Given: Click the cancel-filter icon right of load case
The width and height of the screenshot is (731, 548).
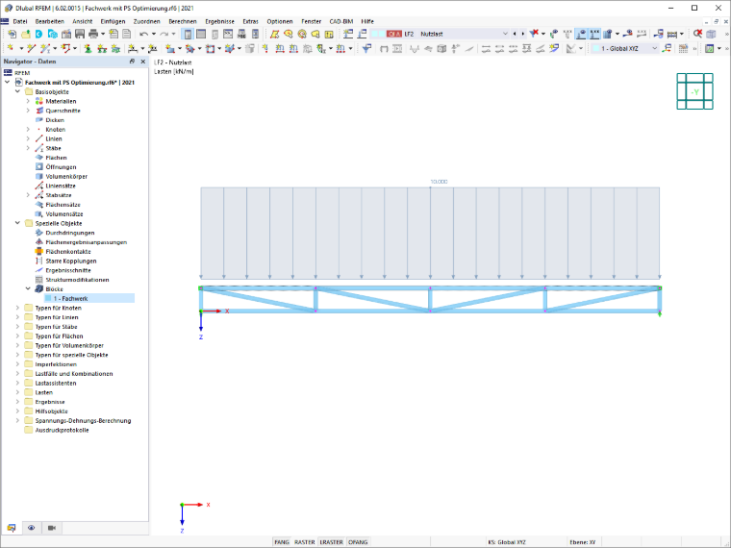Looking at the screenshot, I should (x=534, y=34).
